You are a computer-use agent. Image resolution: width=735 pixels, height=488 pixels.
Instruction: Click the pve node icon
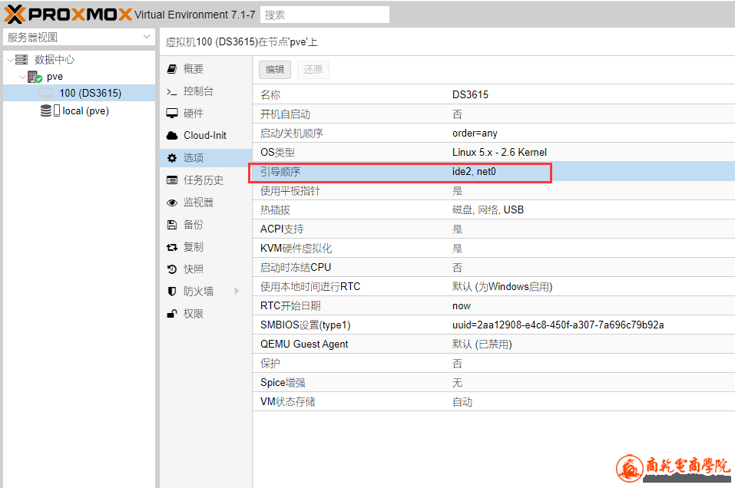(x=35, y=76)
